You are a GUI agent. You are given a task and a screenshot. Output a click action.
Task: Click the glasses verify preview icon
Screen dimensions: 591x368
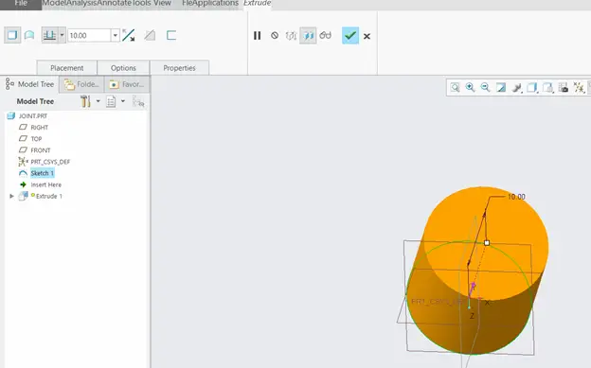click(325, 35)
